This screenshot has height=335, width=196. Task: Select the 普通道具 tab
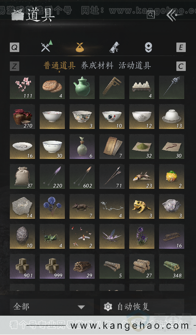point(60,65)
